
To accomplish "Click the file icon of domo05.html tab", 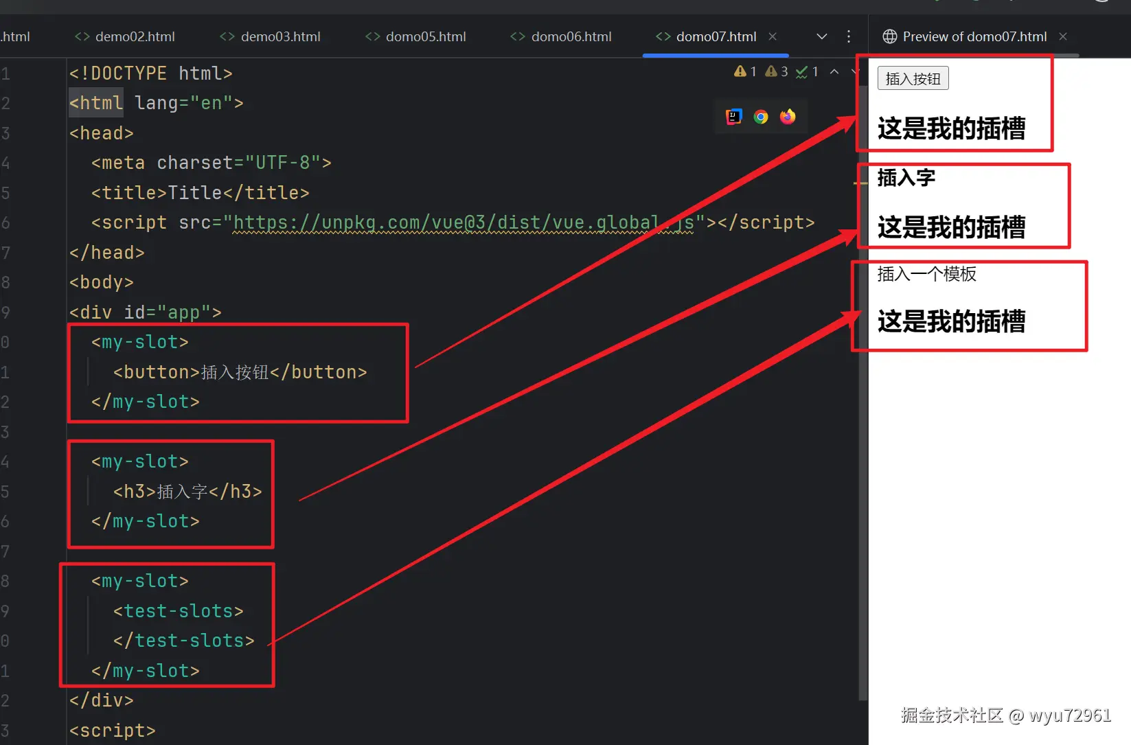I will click(x=373, y=36).
